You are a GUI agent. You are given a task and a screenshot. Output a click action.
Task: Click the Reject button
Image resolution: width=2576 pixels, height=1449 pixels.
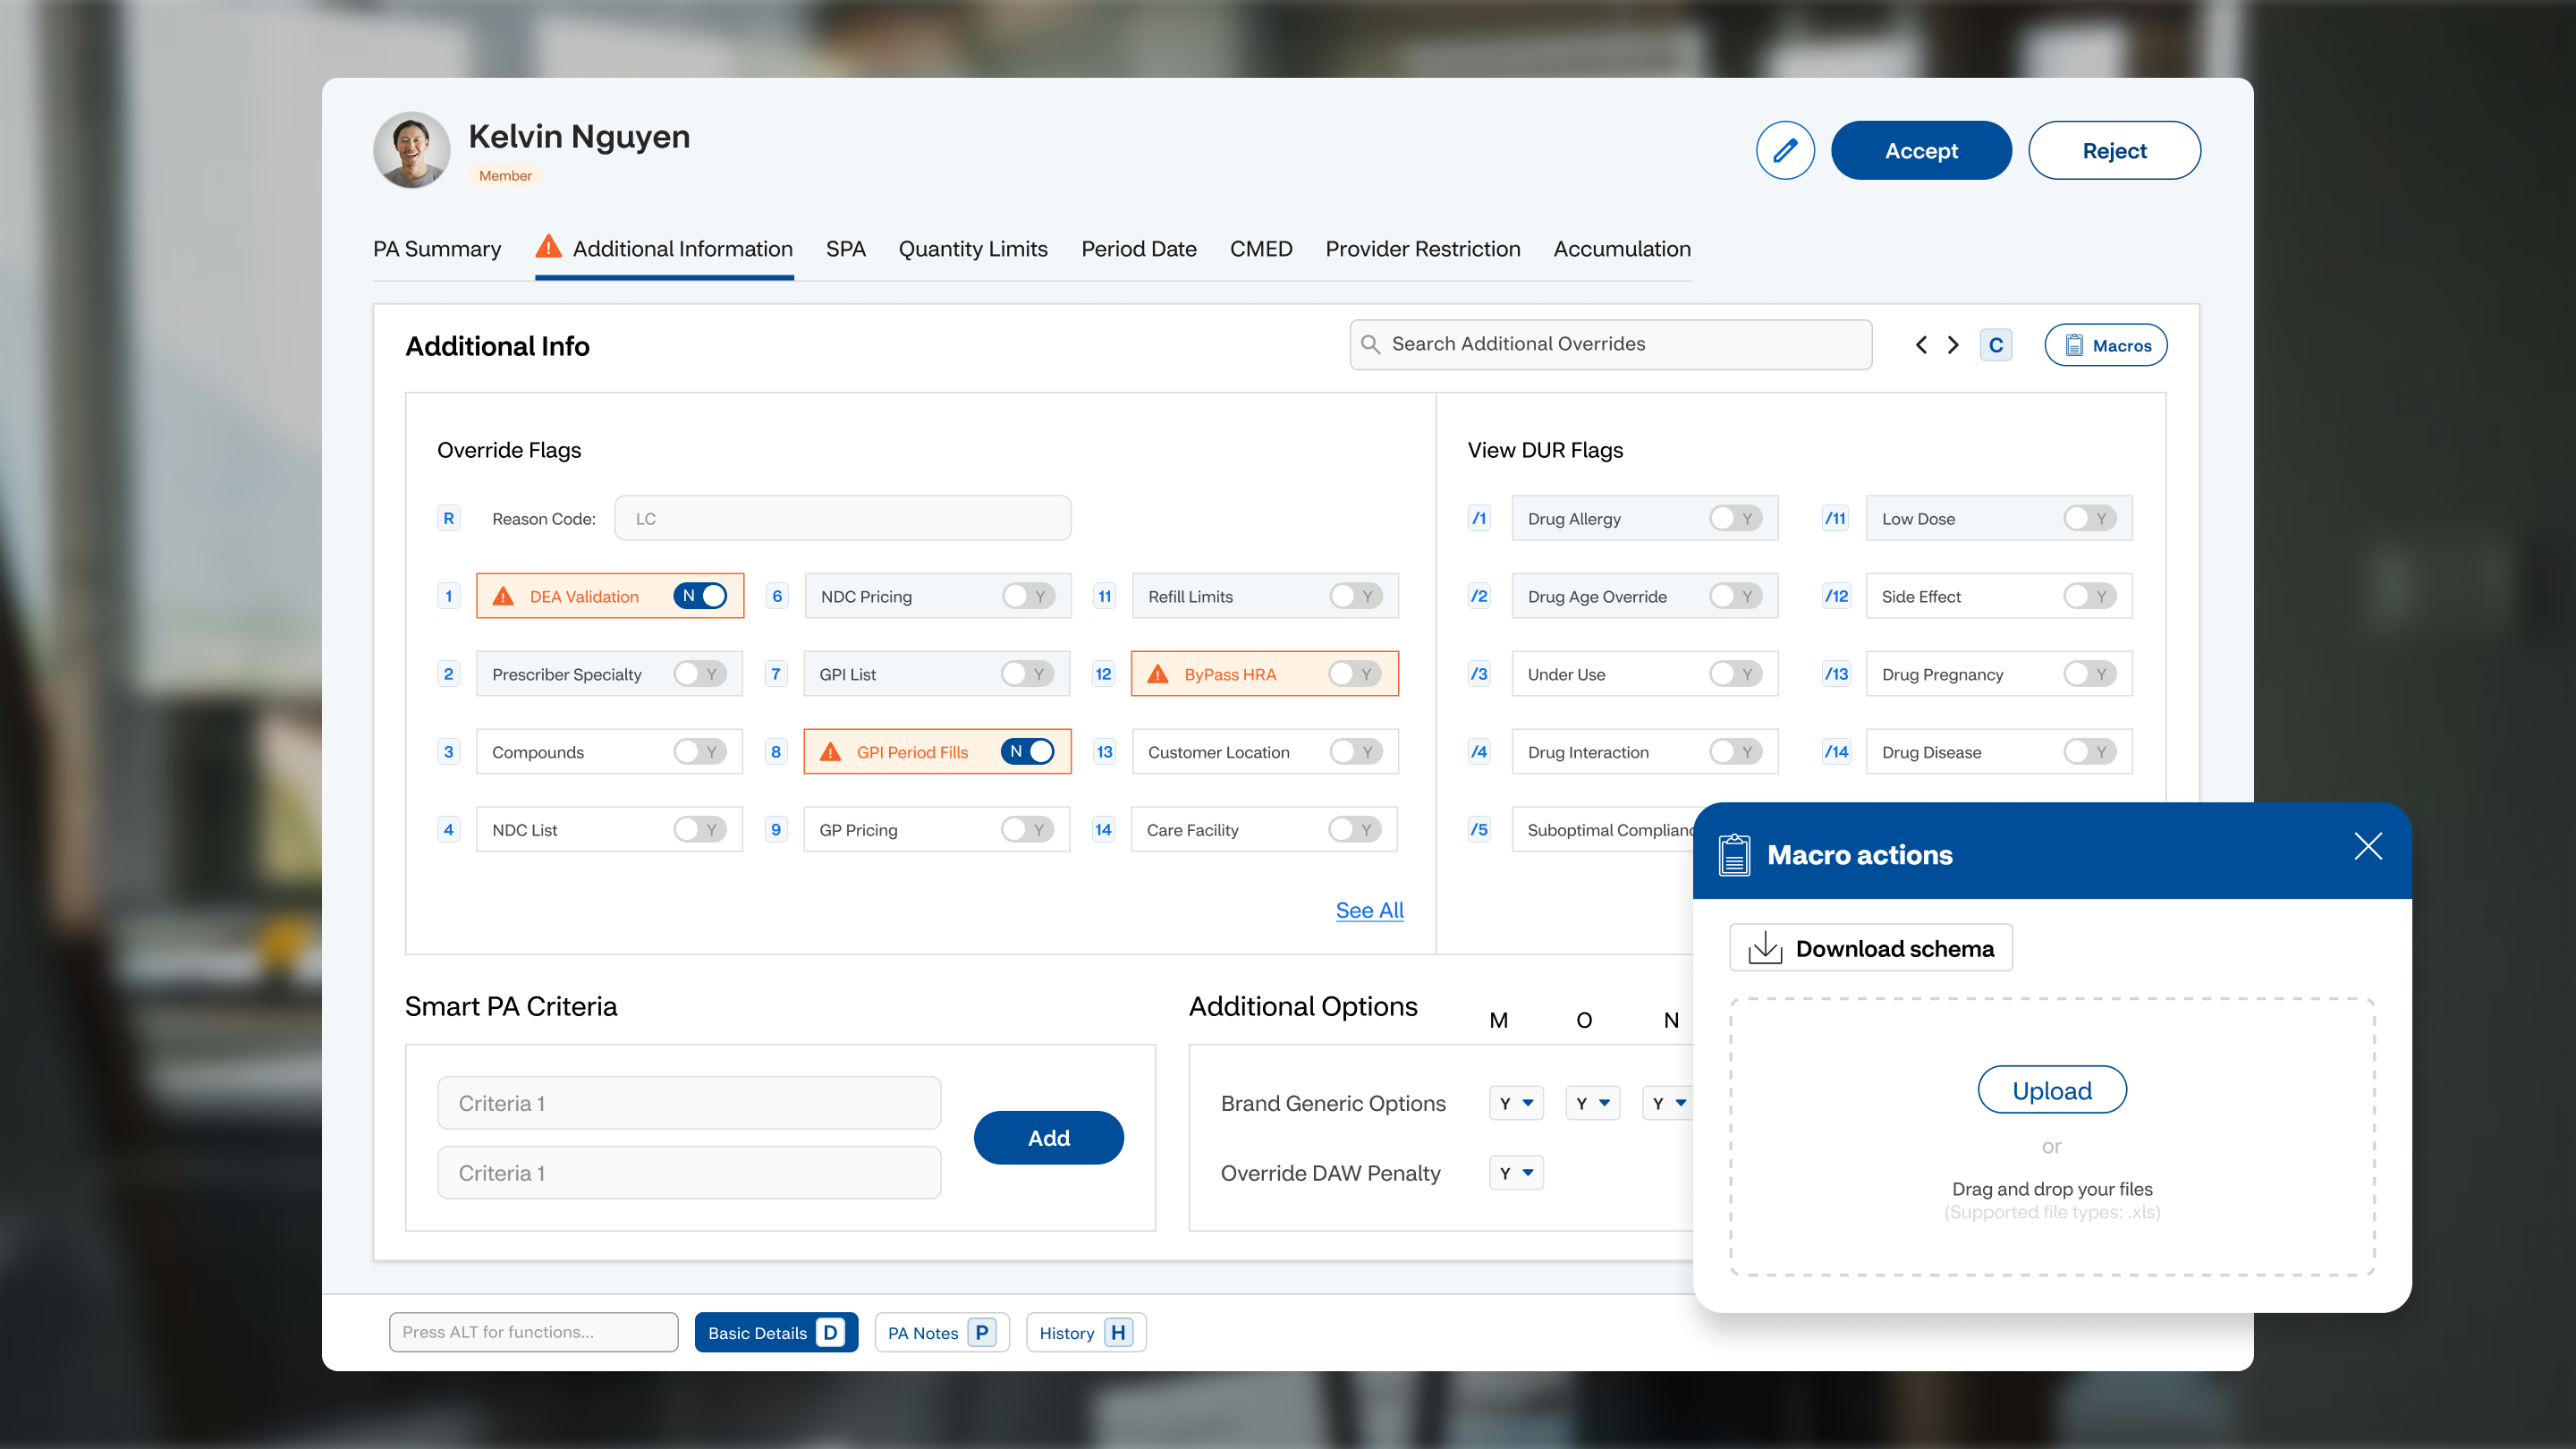2114,151
